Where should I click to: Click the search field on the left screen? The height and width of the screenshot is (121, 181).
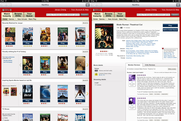(63, 15)
